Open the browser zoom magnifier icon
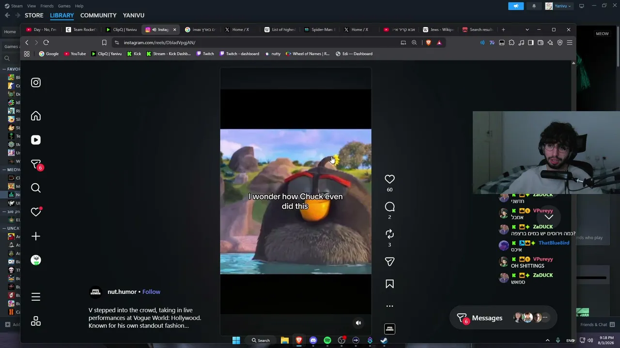 414,43
